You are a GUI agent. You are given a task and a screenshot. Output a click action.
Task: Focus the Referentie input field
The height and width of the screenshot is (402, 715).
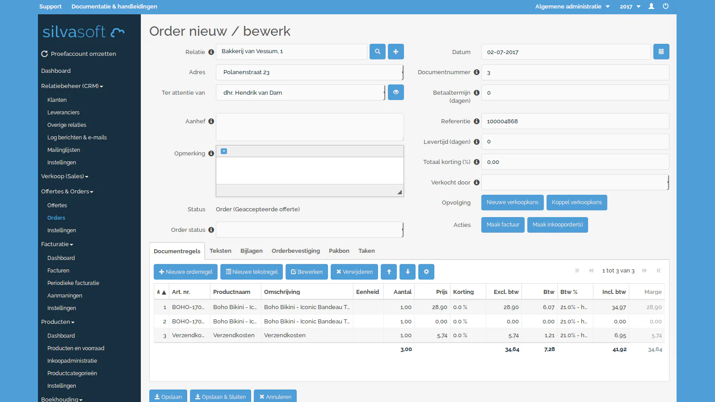tap(575, 121)
